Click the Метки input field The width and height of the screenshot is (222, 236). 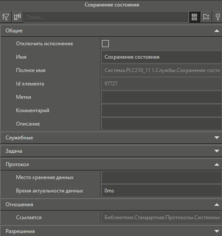162,97
